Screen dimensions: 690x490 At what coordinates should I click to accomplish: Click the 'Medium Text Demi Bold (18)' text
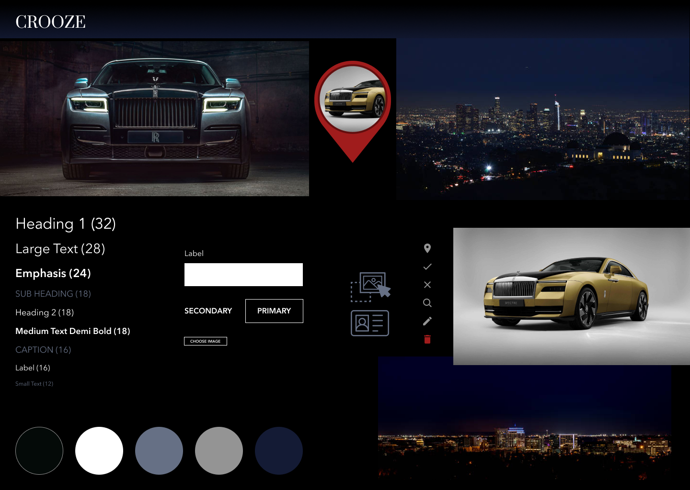pos(73,331)
